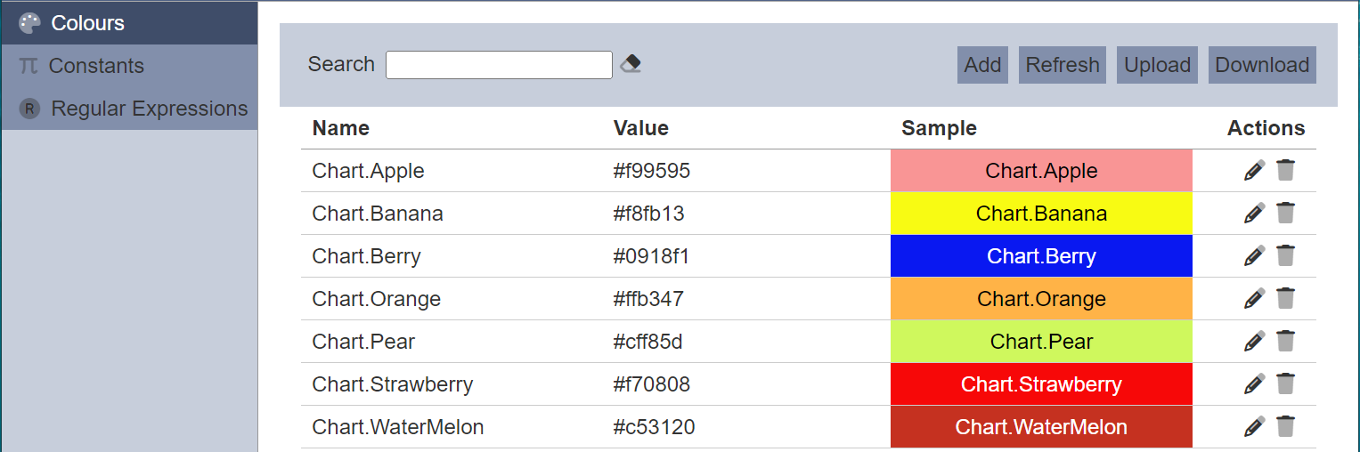The height and width of the screenshot is (452, 1360).
Task: Click pencil icon for Chart.Banana
Action: coord(1254,214)
